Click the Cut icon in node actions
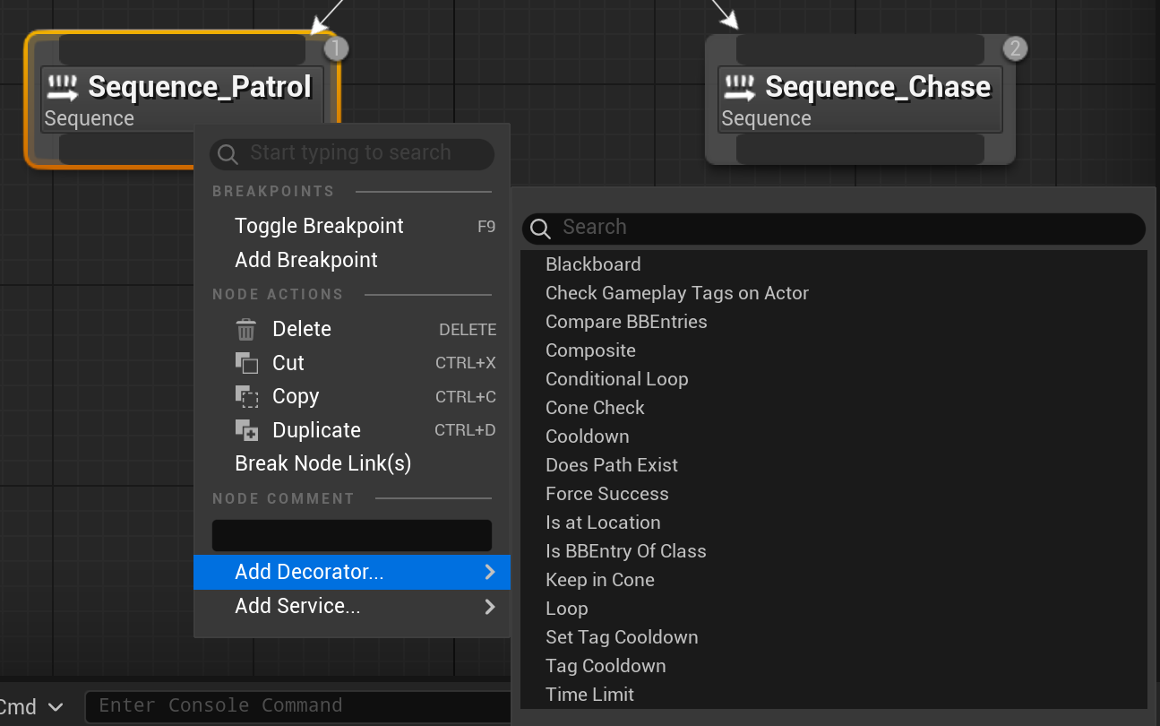 (x=246, y=363)
